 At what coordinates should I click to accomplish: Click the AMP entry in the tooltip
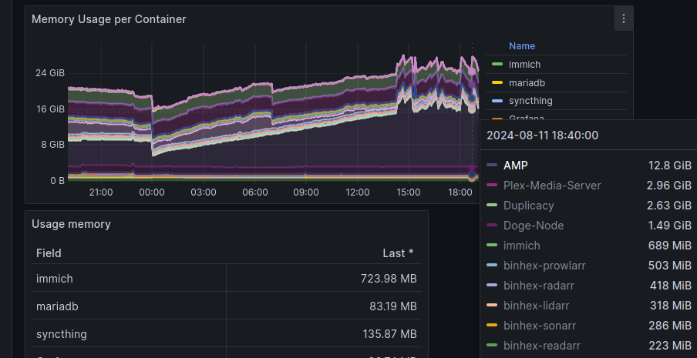click(x=516, y=166)
